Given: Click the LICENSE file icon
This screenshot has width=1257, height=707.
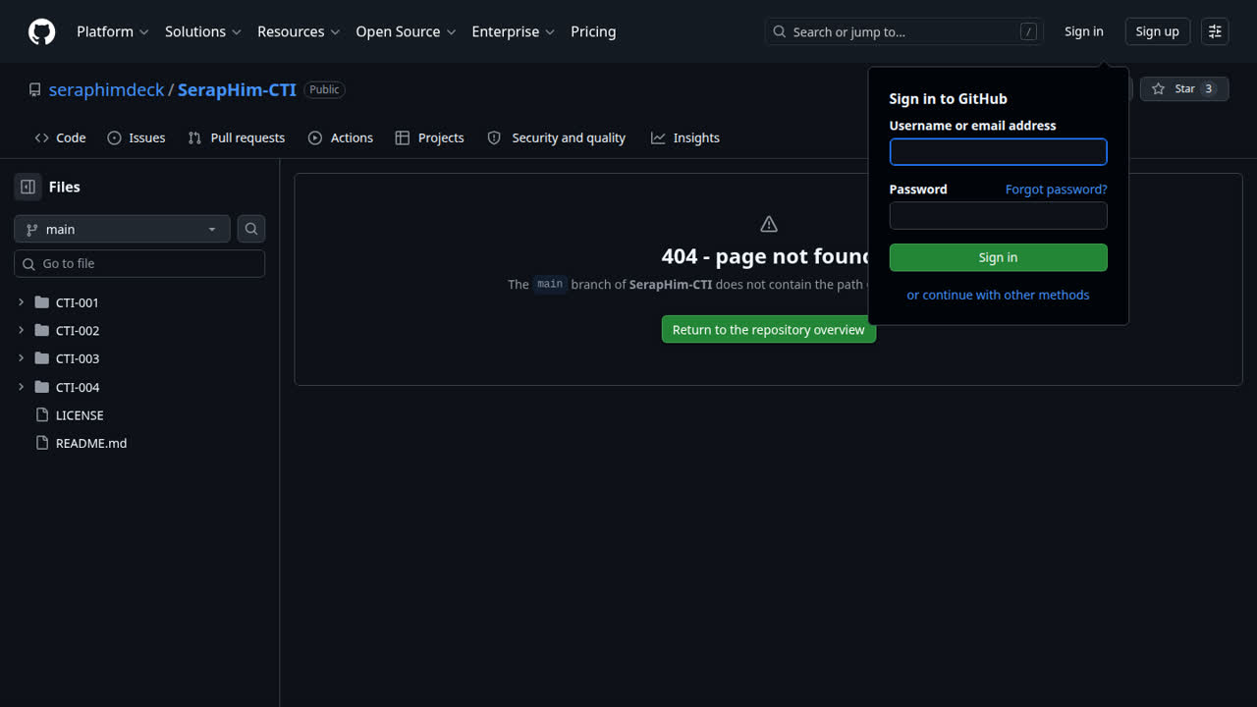Looking at the screenshot, I should point(41,414).
